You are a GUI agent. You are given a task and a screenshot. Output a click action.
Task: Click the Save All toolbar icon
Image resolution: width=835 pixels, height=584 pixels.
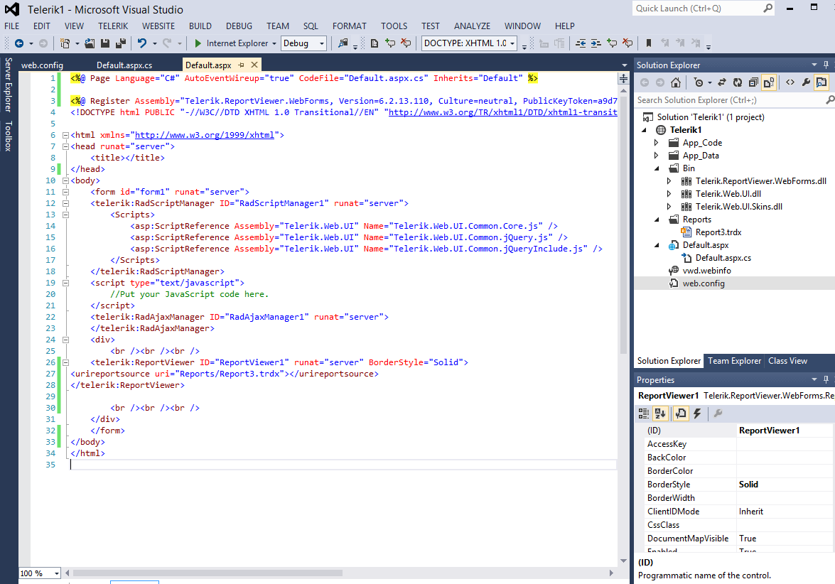[x=121, y=43]
